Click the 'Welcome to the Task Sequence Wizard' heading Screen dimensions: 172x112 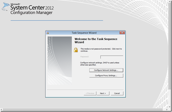click(96, 41)
